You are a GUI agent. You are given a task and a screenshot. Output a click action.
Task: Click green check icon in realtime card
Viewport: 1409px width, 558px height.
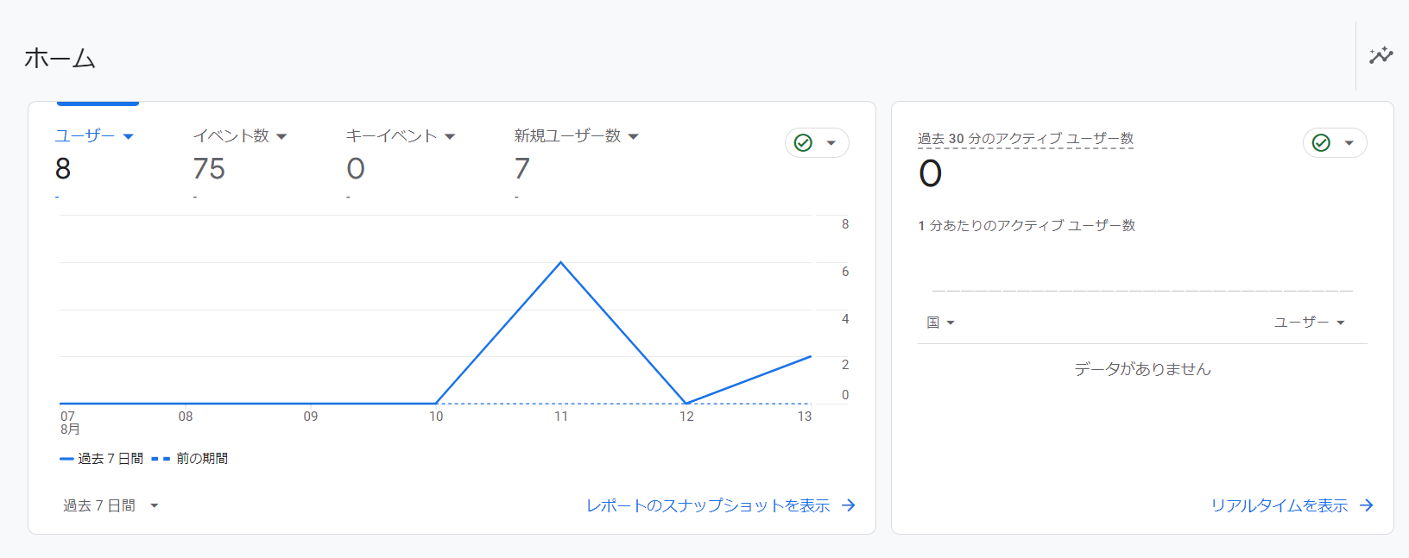pyautogui.click(x=1321, y=143)
